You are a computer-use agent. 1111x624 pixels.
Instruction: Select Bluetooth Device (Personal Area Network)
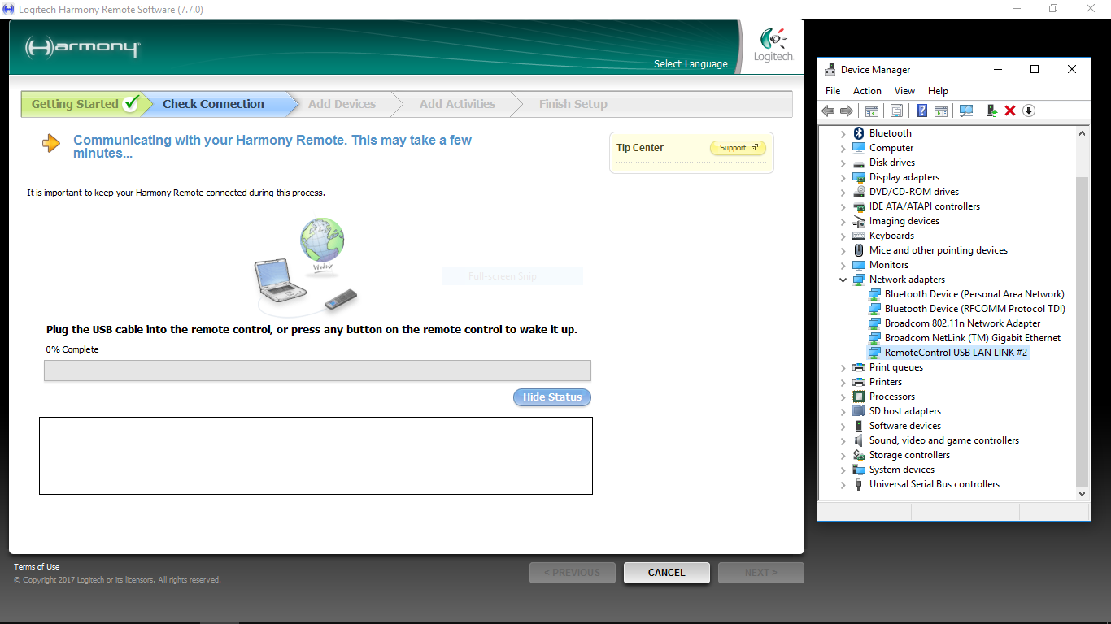[x=974, y=294]
